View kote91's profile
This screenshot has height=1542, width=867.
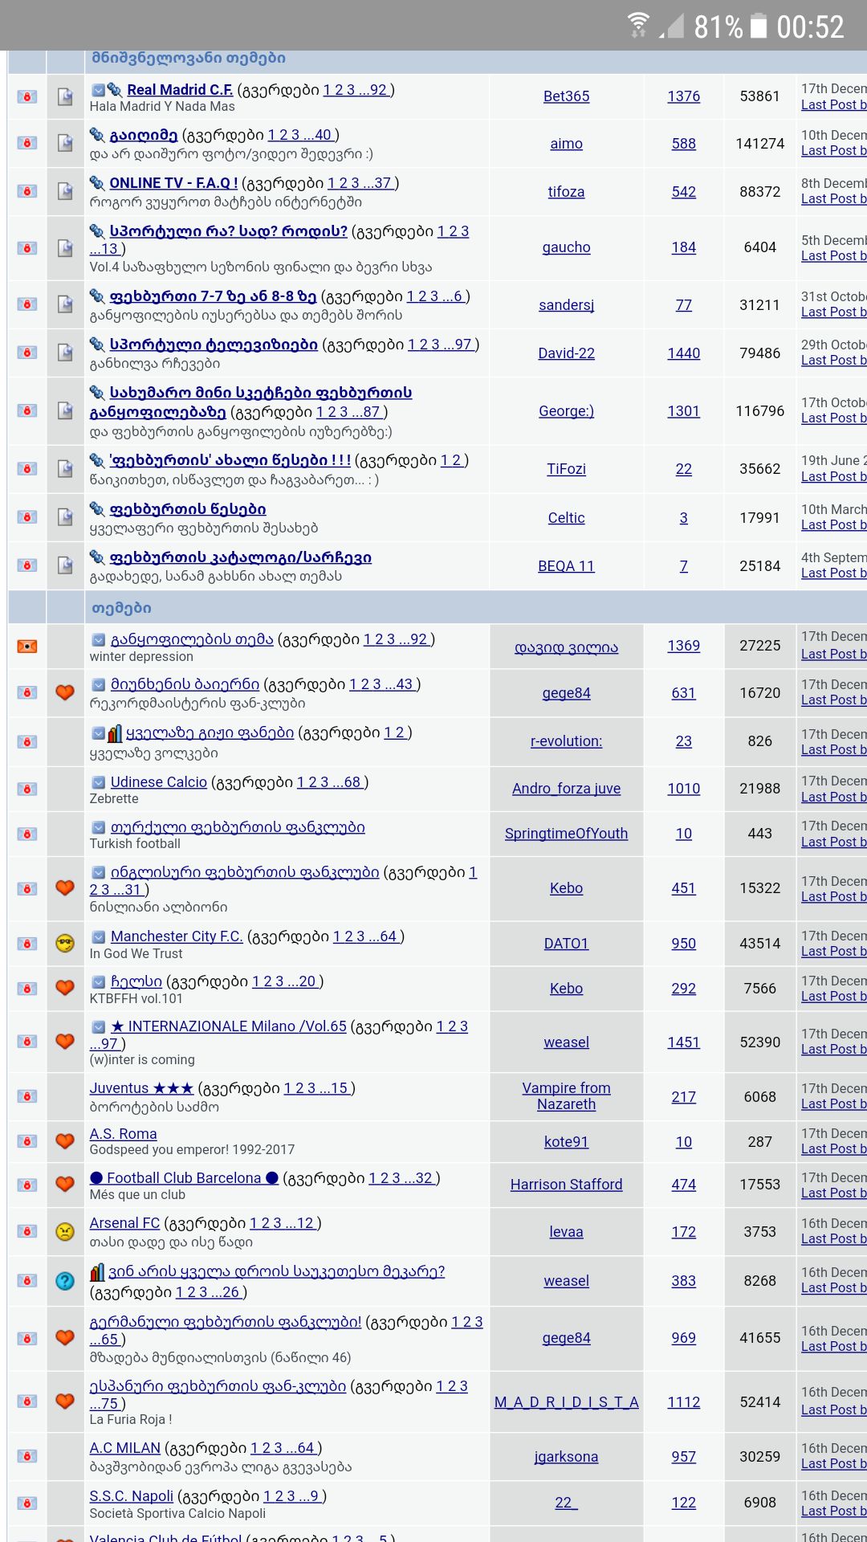coord(566,1142)
